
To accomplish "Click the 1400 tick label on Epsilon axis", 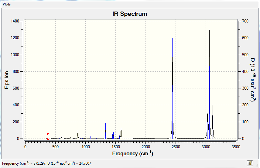I will click(15, 21).
